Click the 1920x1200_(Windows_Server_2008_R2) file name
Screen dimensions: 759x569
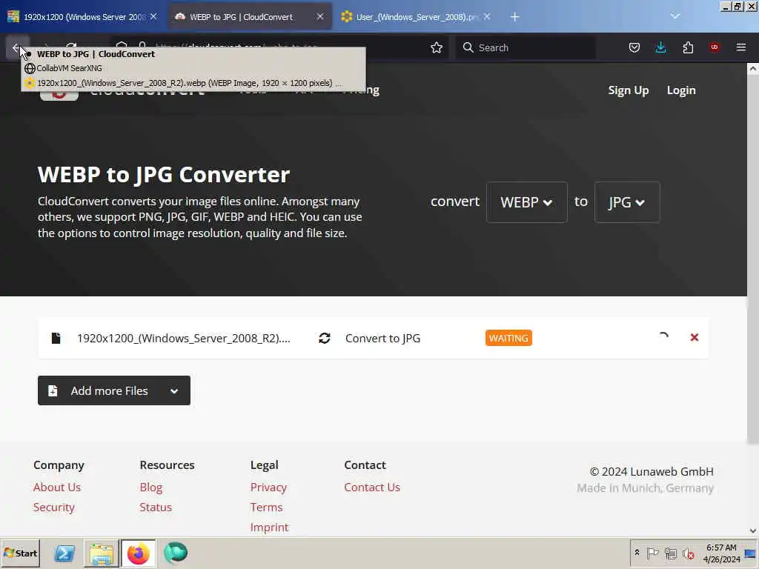(x=184, y=338)
